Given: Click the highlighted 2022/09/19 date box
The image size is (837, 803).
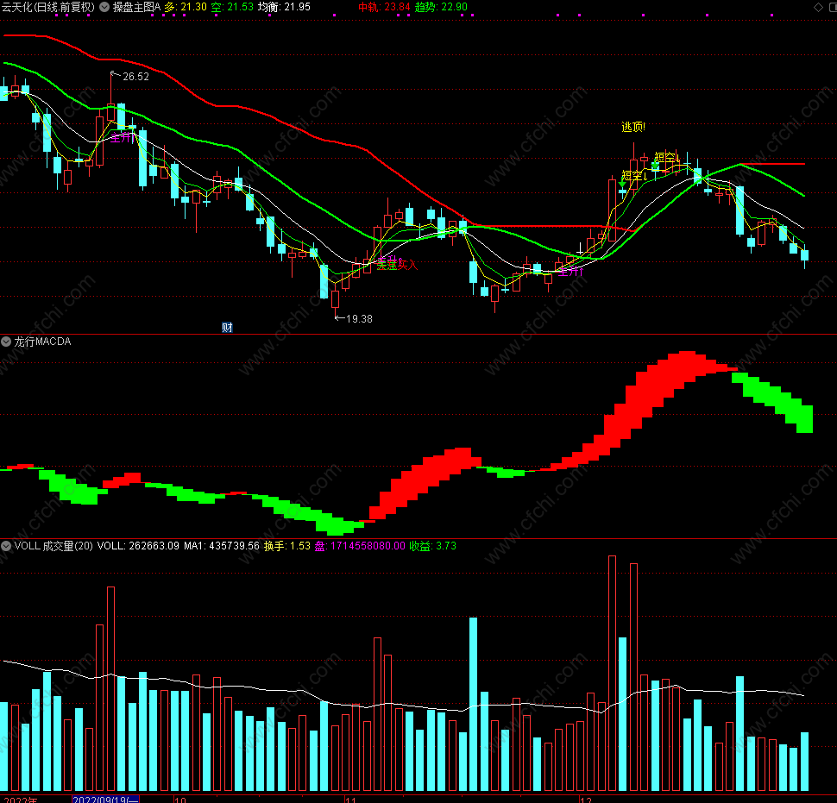Looking at the screenshot, I should click(x=105, y=800).
